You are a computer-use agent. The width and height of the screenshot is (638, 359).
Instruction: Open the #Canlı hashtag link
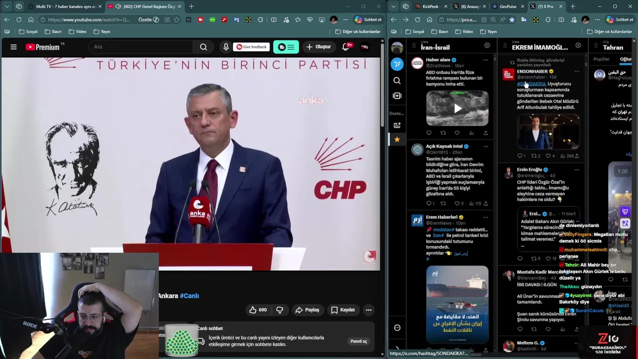189,296
